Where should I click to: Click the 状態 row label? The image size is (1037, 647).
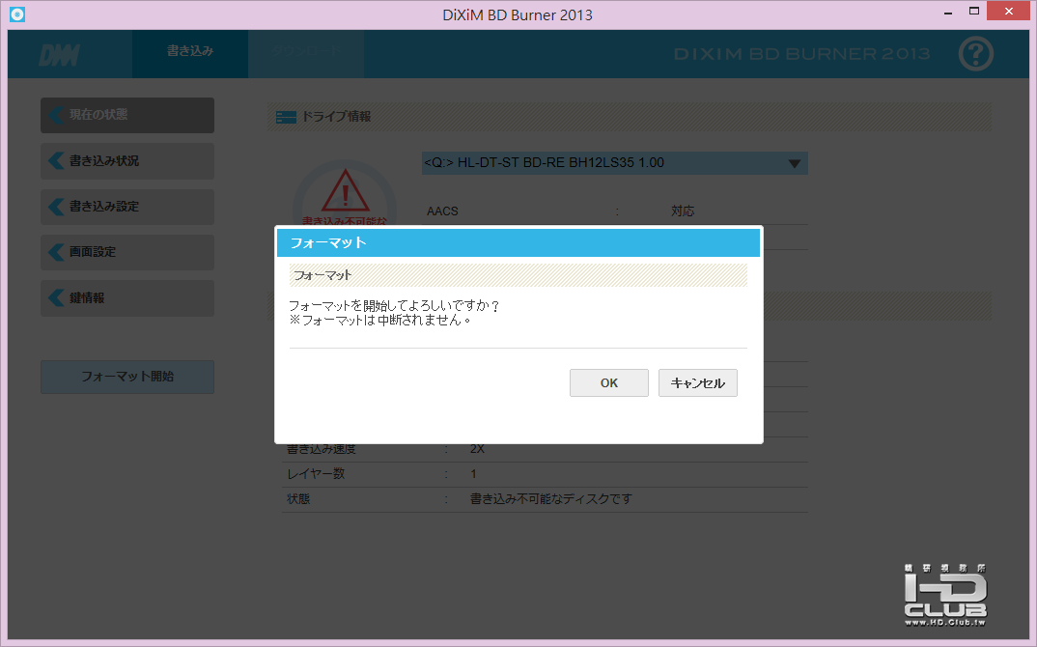pos(298,499)
